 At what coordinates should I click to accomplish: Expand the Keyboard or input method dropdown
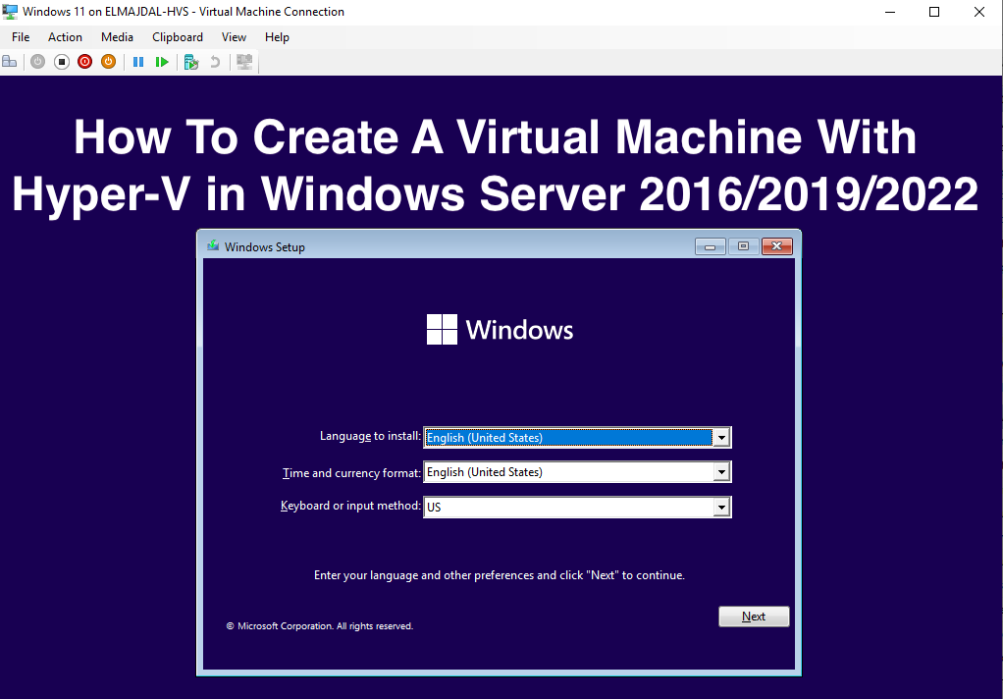coord(721,507)
